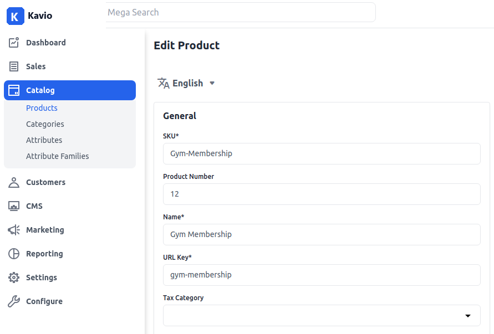
Task: Open the Configure section
Action: tap(44, 301)
